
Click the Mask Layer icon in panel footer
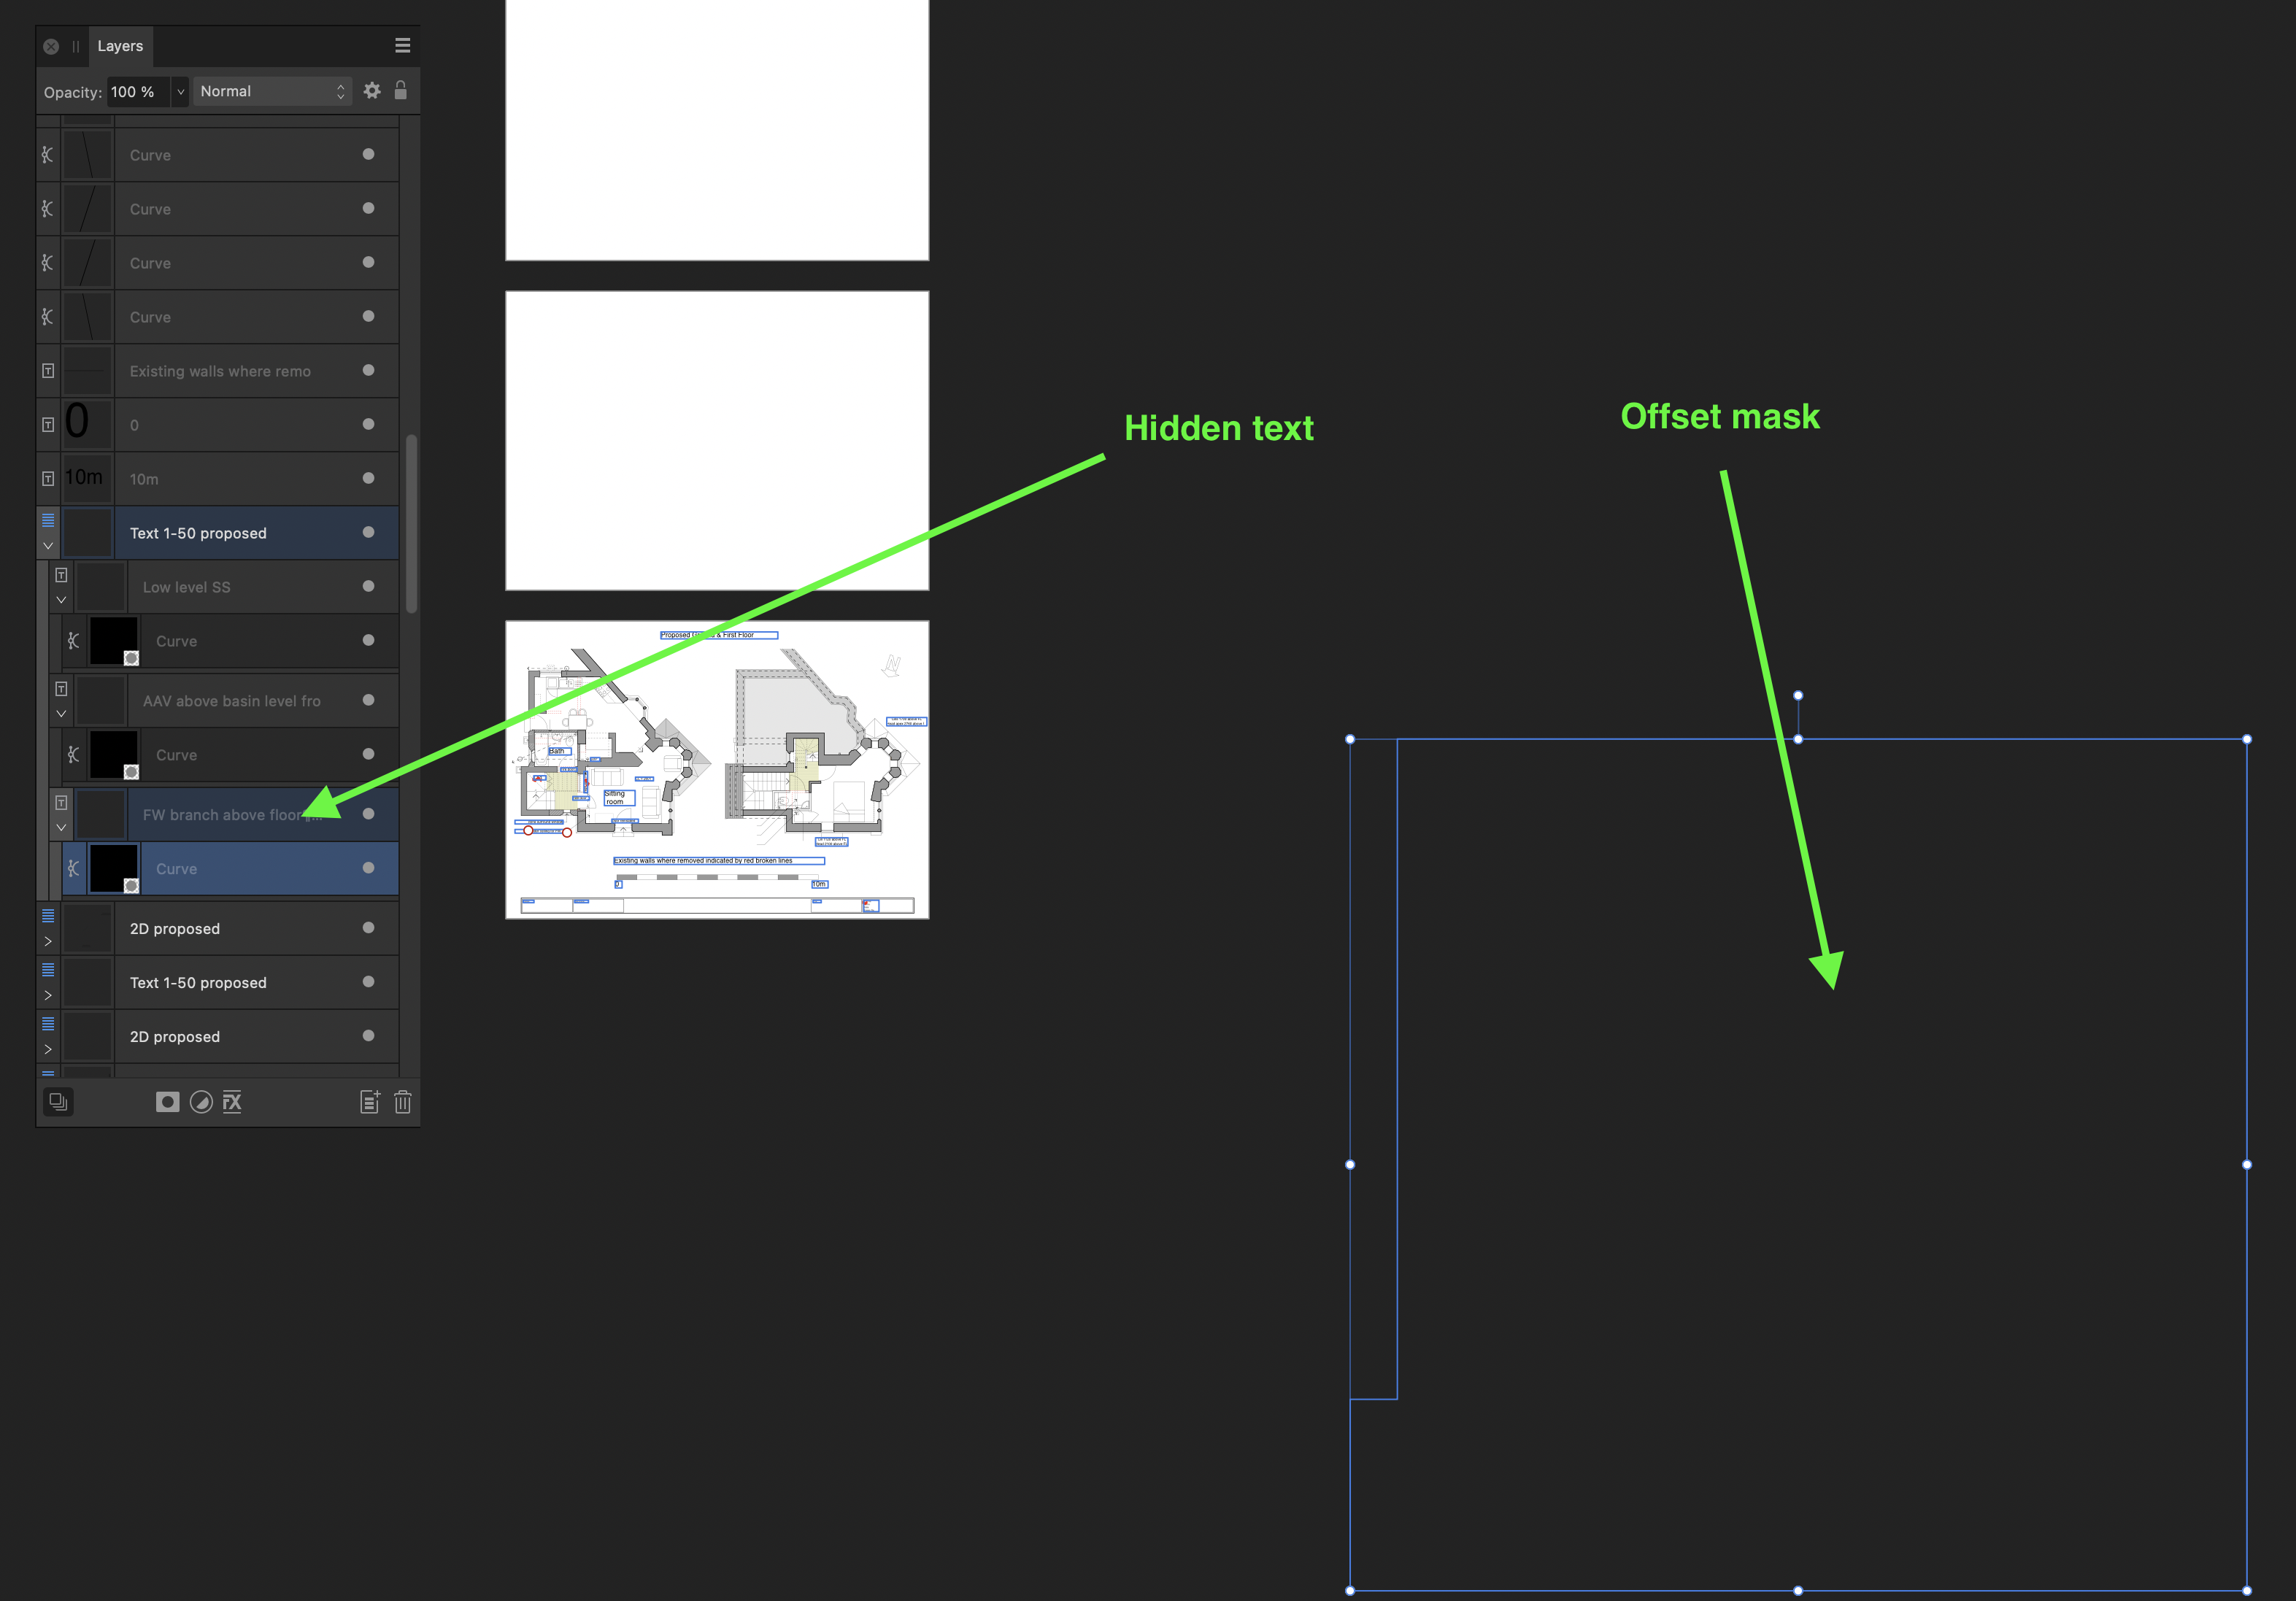168,1102
